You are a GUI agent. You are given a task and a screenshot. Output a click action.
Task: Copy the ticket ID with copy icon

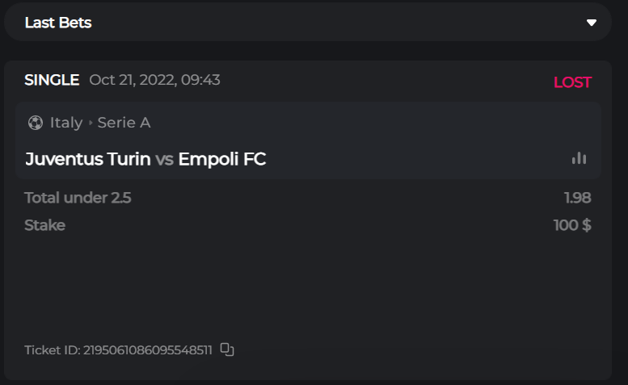(x=227, y=349)
